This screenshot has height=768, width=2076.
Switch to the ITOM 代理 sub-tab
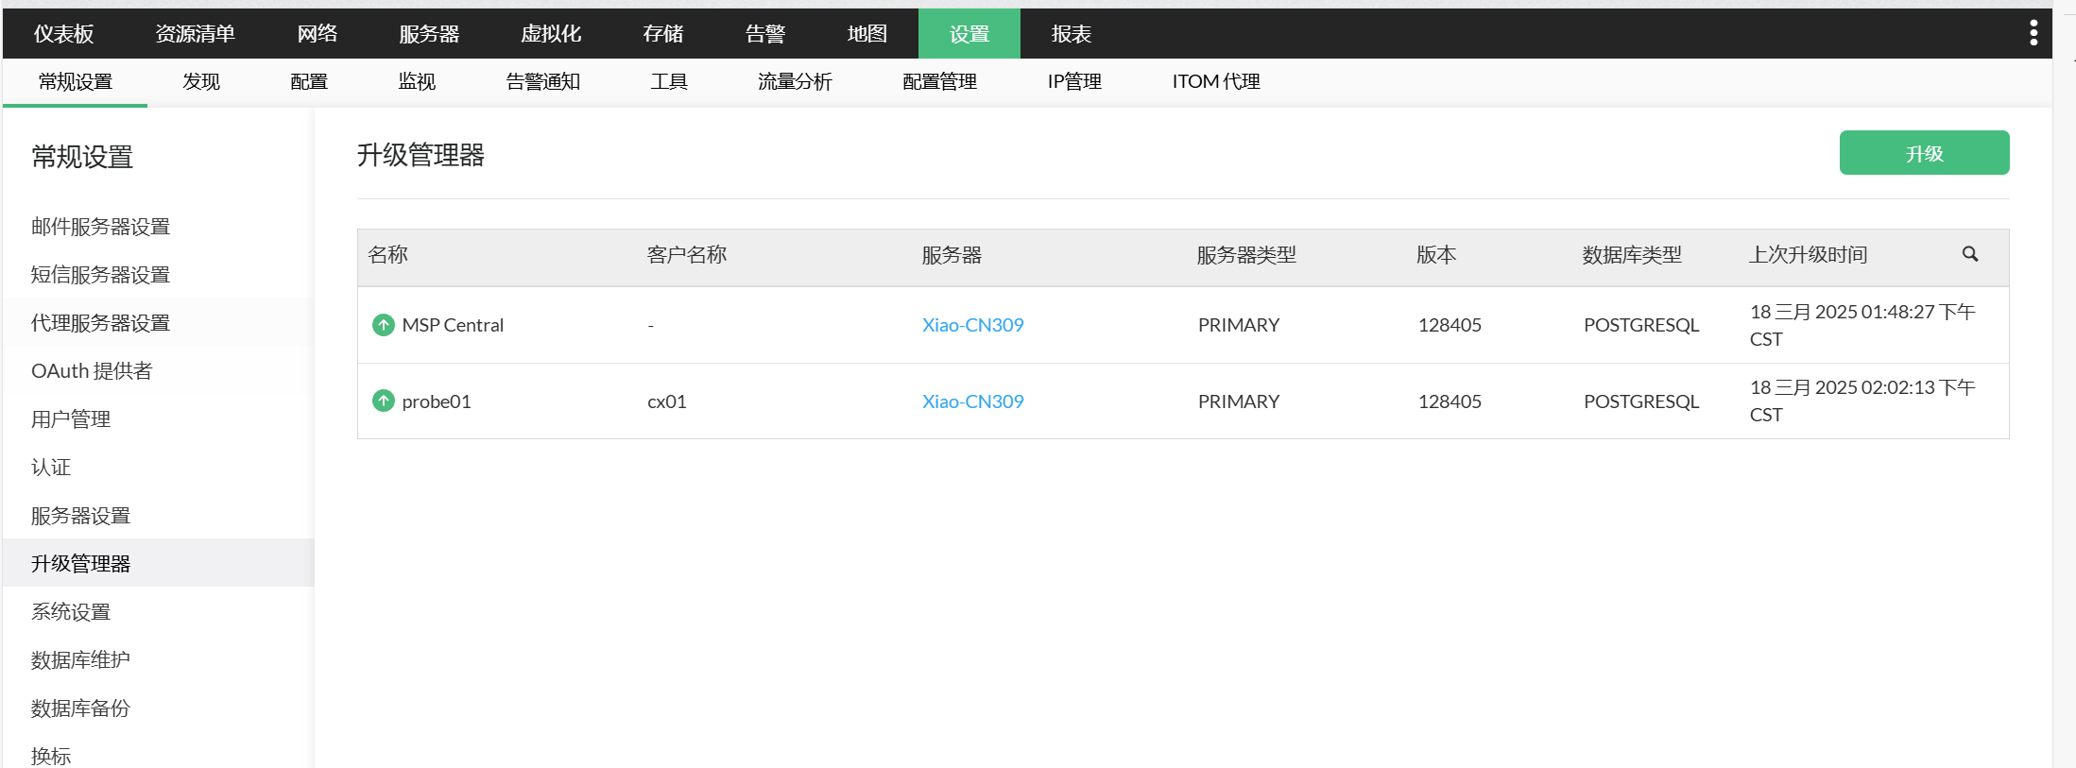[1215, 82]
